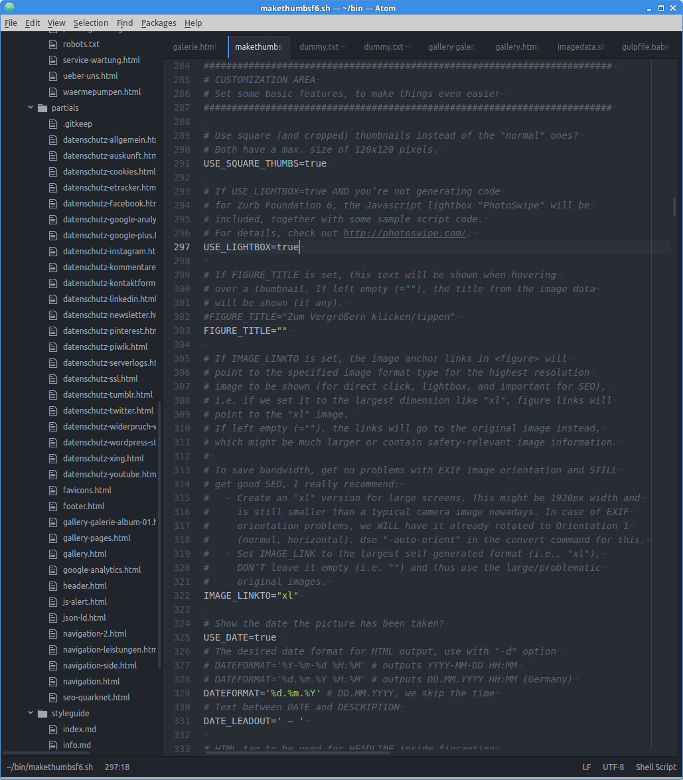Image resolution: width=683 pixels, height=780 pixels.
Task: Switch to the galerie.html tab
Action: click(194, 47)
